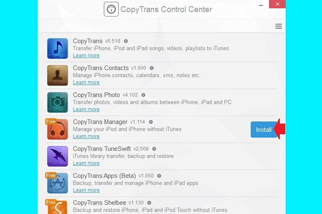Open Learn more link under CopyTrans Contacts
The image size is (322, 214).
point(86,82)
